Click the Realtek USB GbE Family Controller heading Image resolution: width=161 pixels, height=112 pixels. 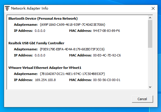(36, 43)
